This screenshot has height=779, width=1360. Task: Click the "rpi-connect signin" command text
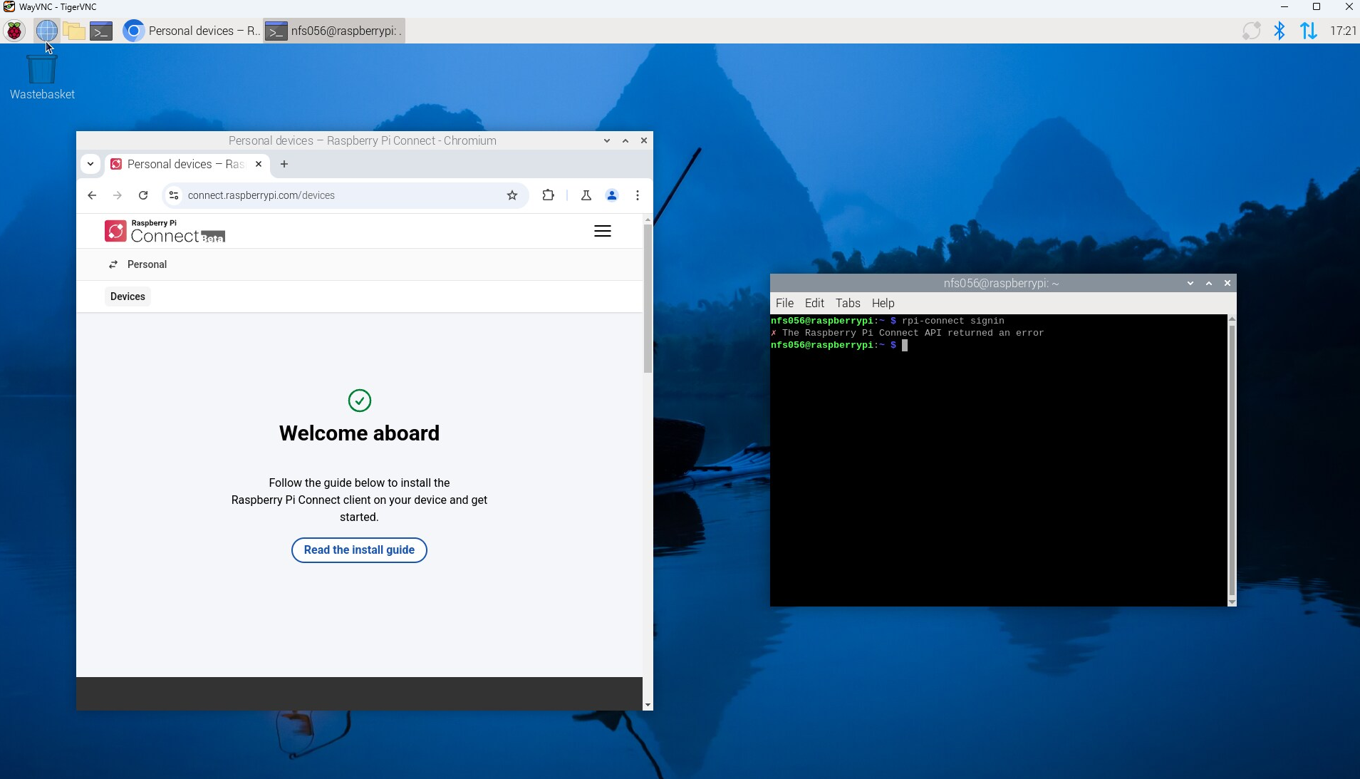953,321
